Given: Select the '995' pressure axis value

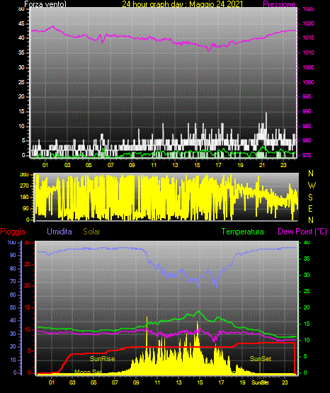Looking at the screenshot, I should pos(307,96).
